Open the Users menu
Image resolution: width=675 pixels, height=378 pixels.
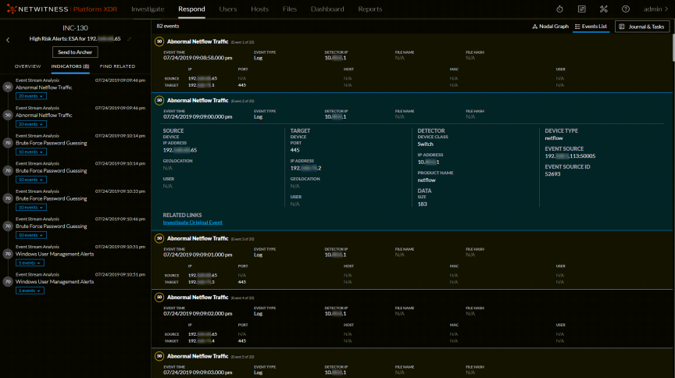coord(227,9)
